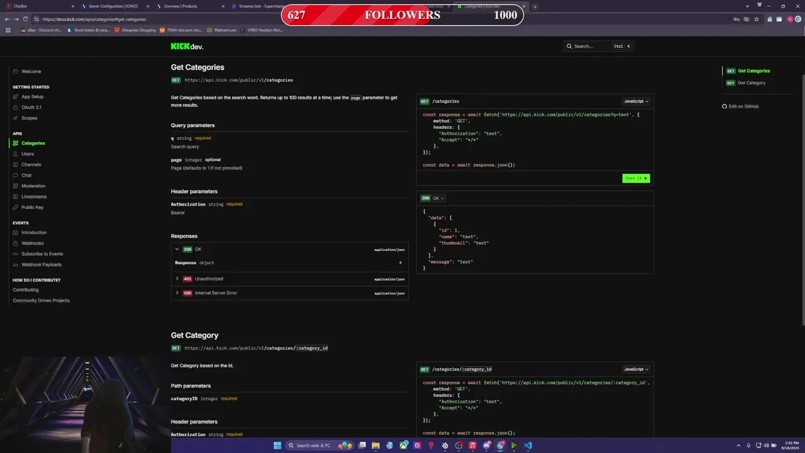Open Scopes documentation page
The image size is (805, 453).
pos(29,118)
